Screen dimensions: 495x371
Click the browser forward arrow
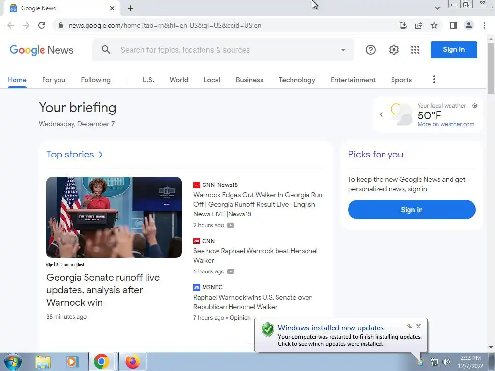tap(26, 25)
